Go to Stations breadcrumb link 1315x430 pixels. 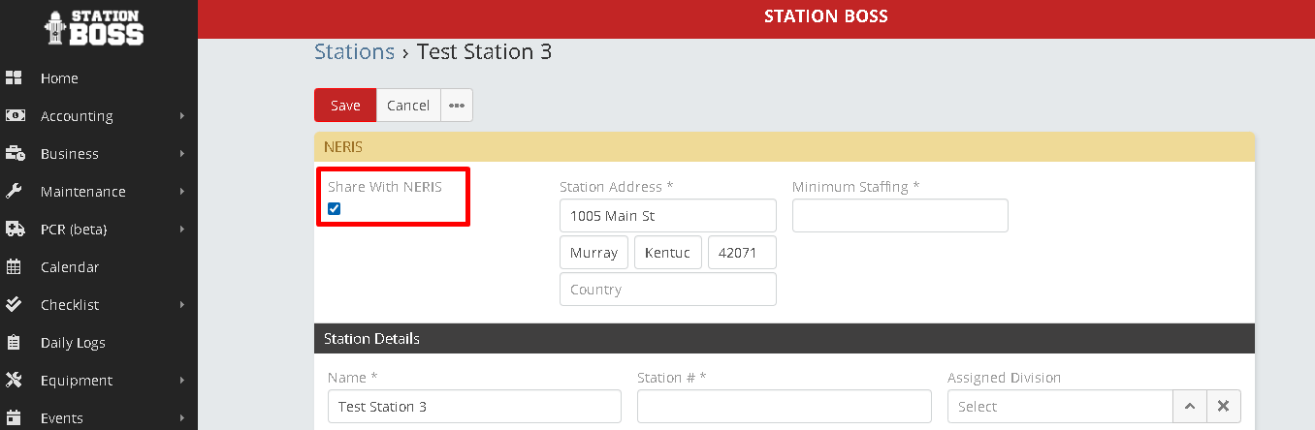[x=354, y=52]
